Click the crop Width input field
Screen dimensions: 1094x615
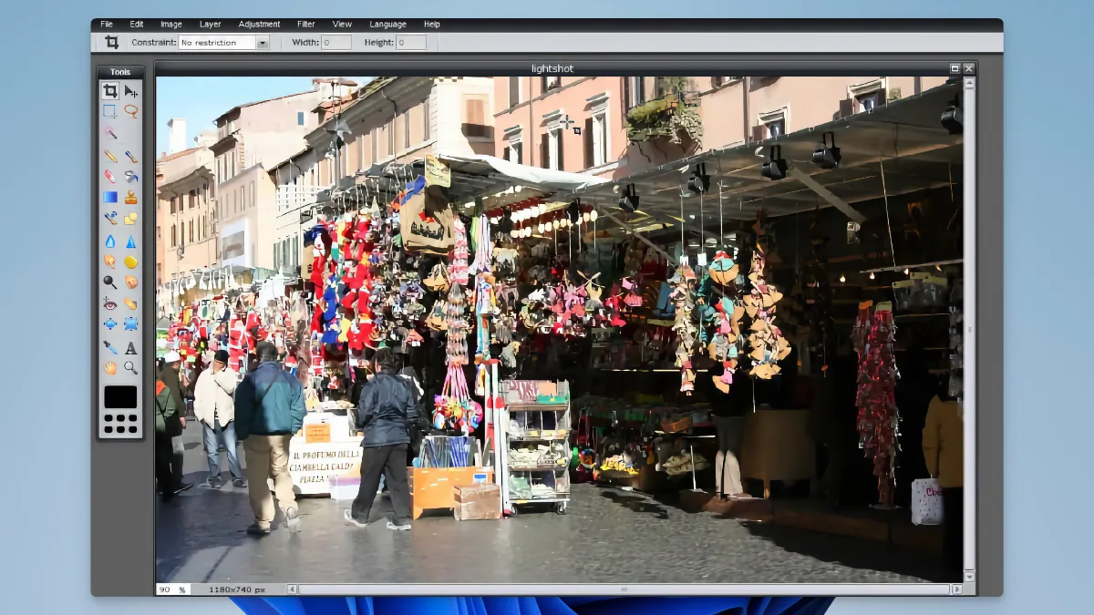335,43
